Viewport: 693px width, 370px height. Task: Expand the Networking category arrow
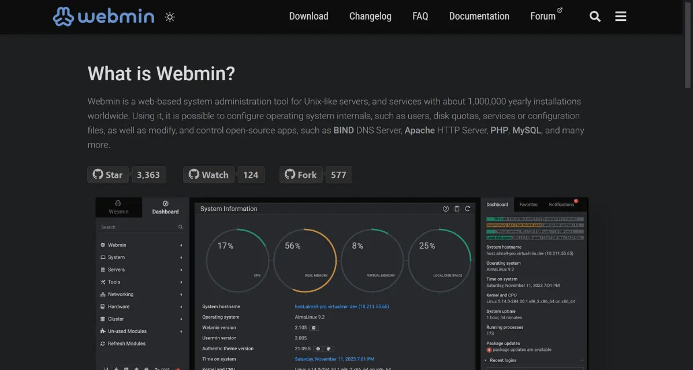[181, 294]
